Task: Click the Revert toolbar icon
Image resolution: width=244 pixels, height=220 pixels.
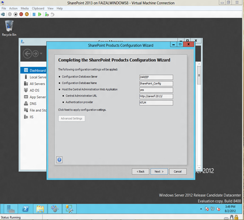Action: tap(52, 14)
